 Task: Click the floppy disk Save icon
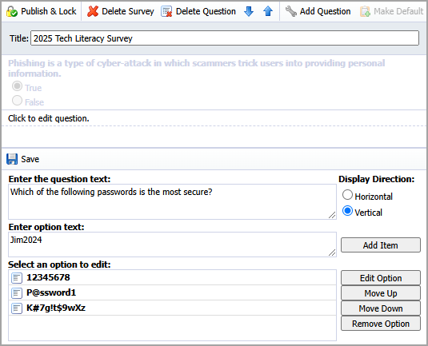click(12, 159)
